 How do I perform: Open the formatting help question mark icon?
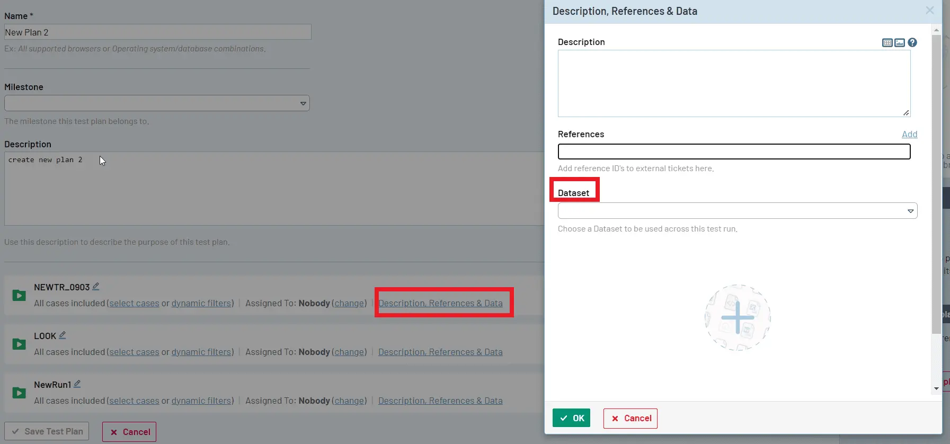tap(912, 42)
